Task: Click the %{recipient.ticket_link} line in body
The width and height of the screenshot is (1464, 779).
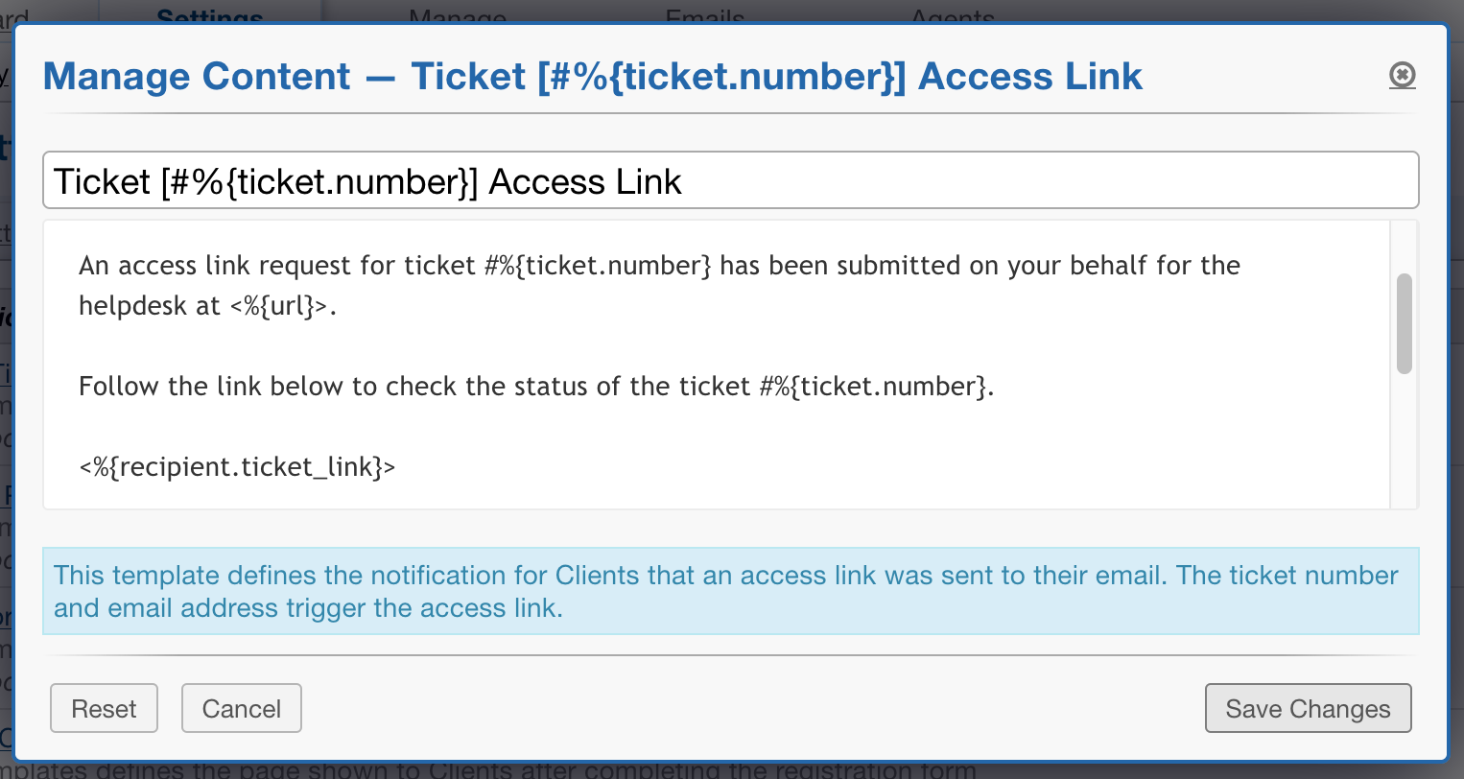Action: pyautogui.click(x=237, y=467)
